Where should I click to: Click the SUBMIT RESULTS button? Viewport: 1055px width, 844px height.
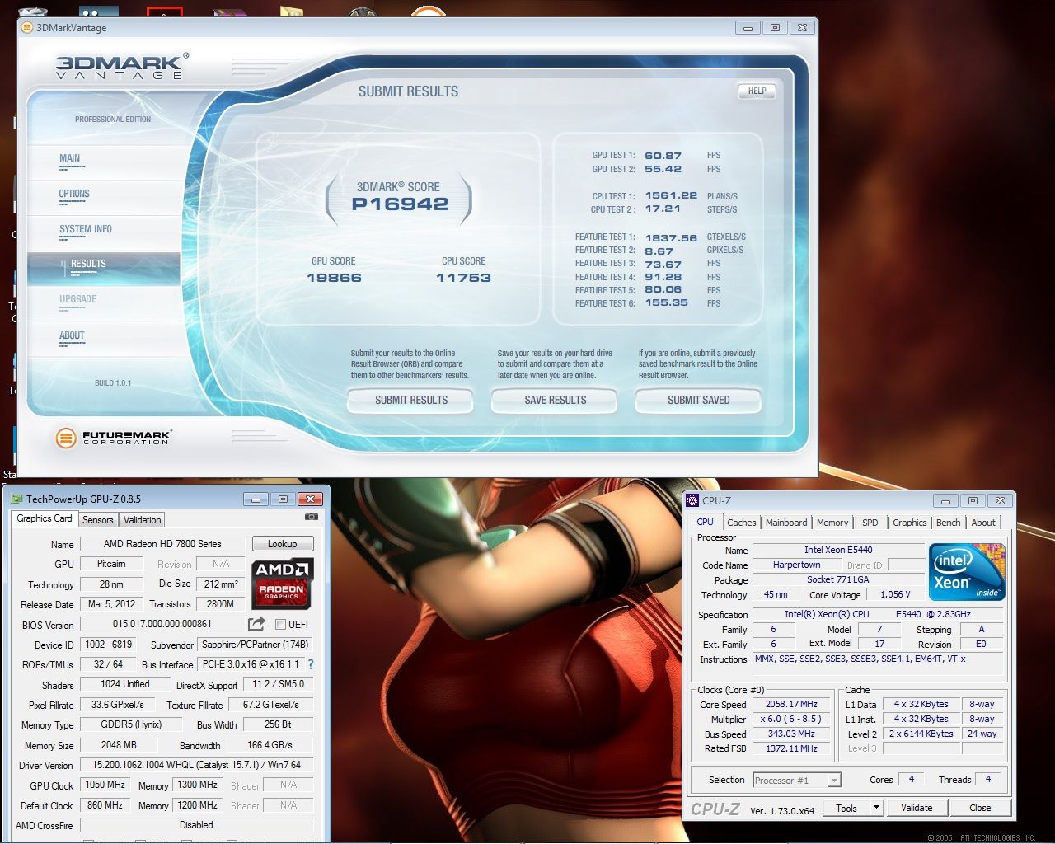point(411,400)
